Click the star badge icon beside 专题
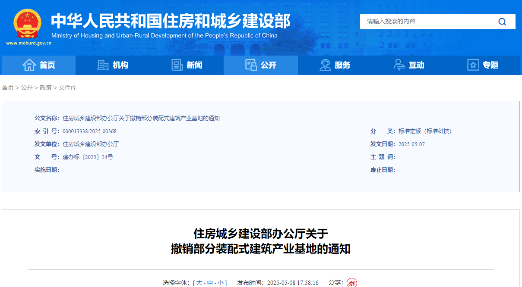 pyautogui.click(x=473, y=65)
